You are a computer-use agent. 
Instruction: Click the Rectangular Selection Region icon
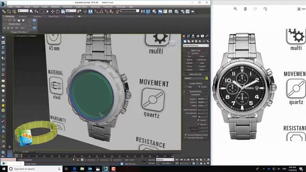(x=42, y=11)
